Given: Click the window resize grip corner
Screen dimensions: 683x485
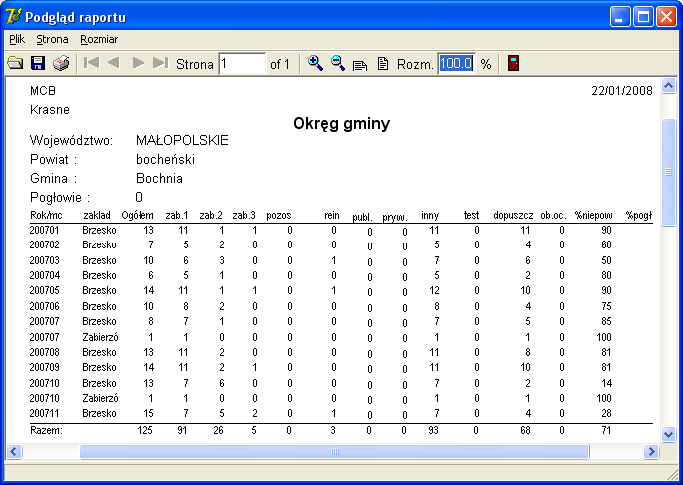Looking at the screenshot, I should coord(673,475).
